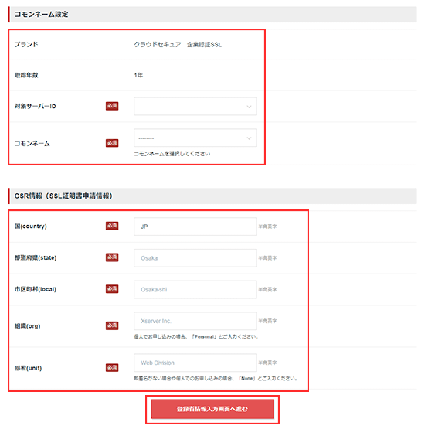Open the 対象サーバーID dropdown
425x436 pixels.
coord(195,106)
